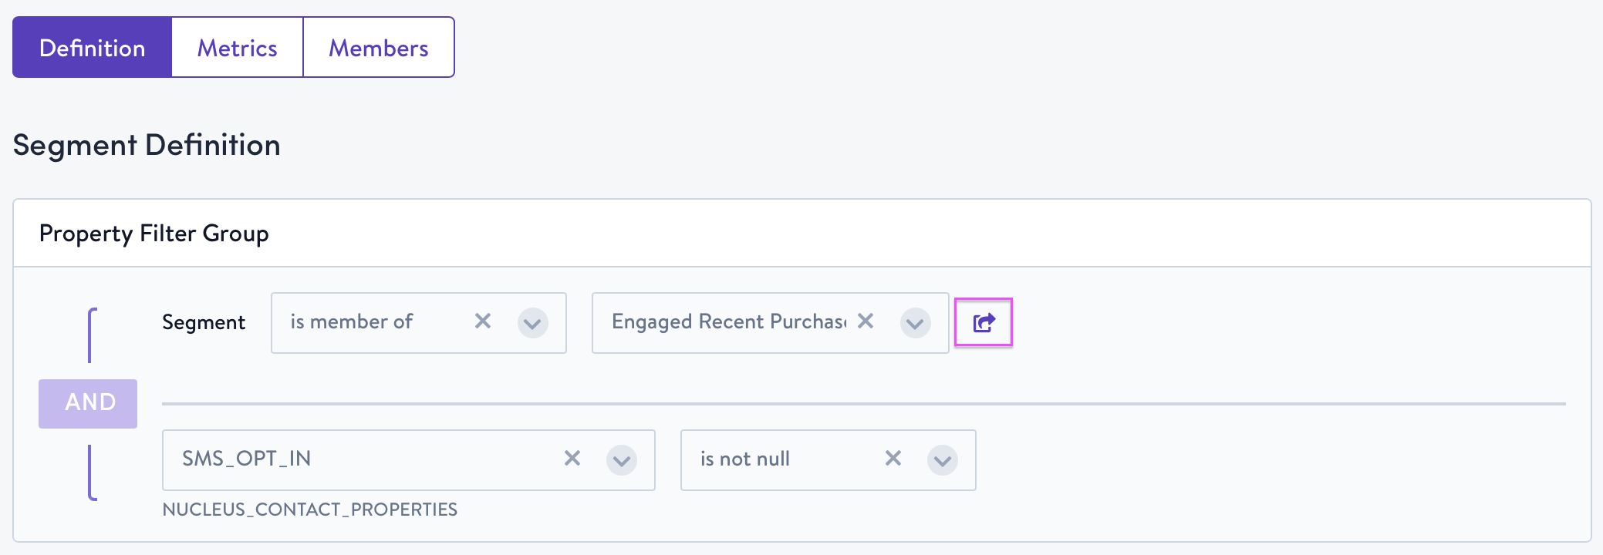Select the Definition tab
This screenshot has width=1603, height=555.
(92, 48)
